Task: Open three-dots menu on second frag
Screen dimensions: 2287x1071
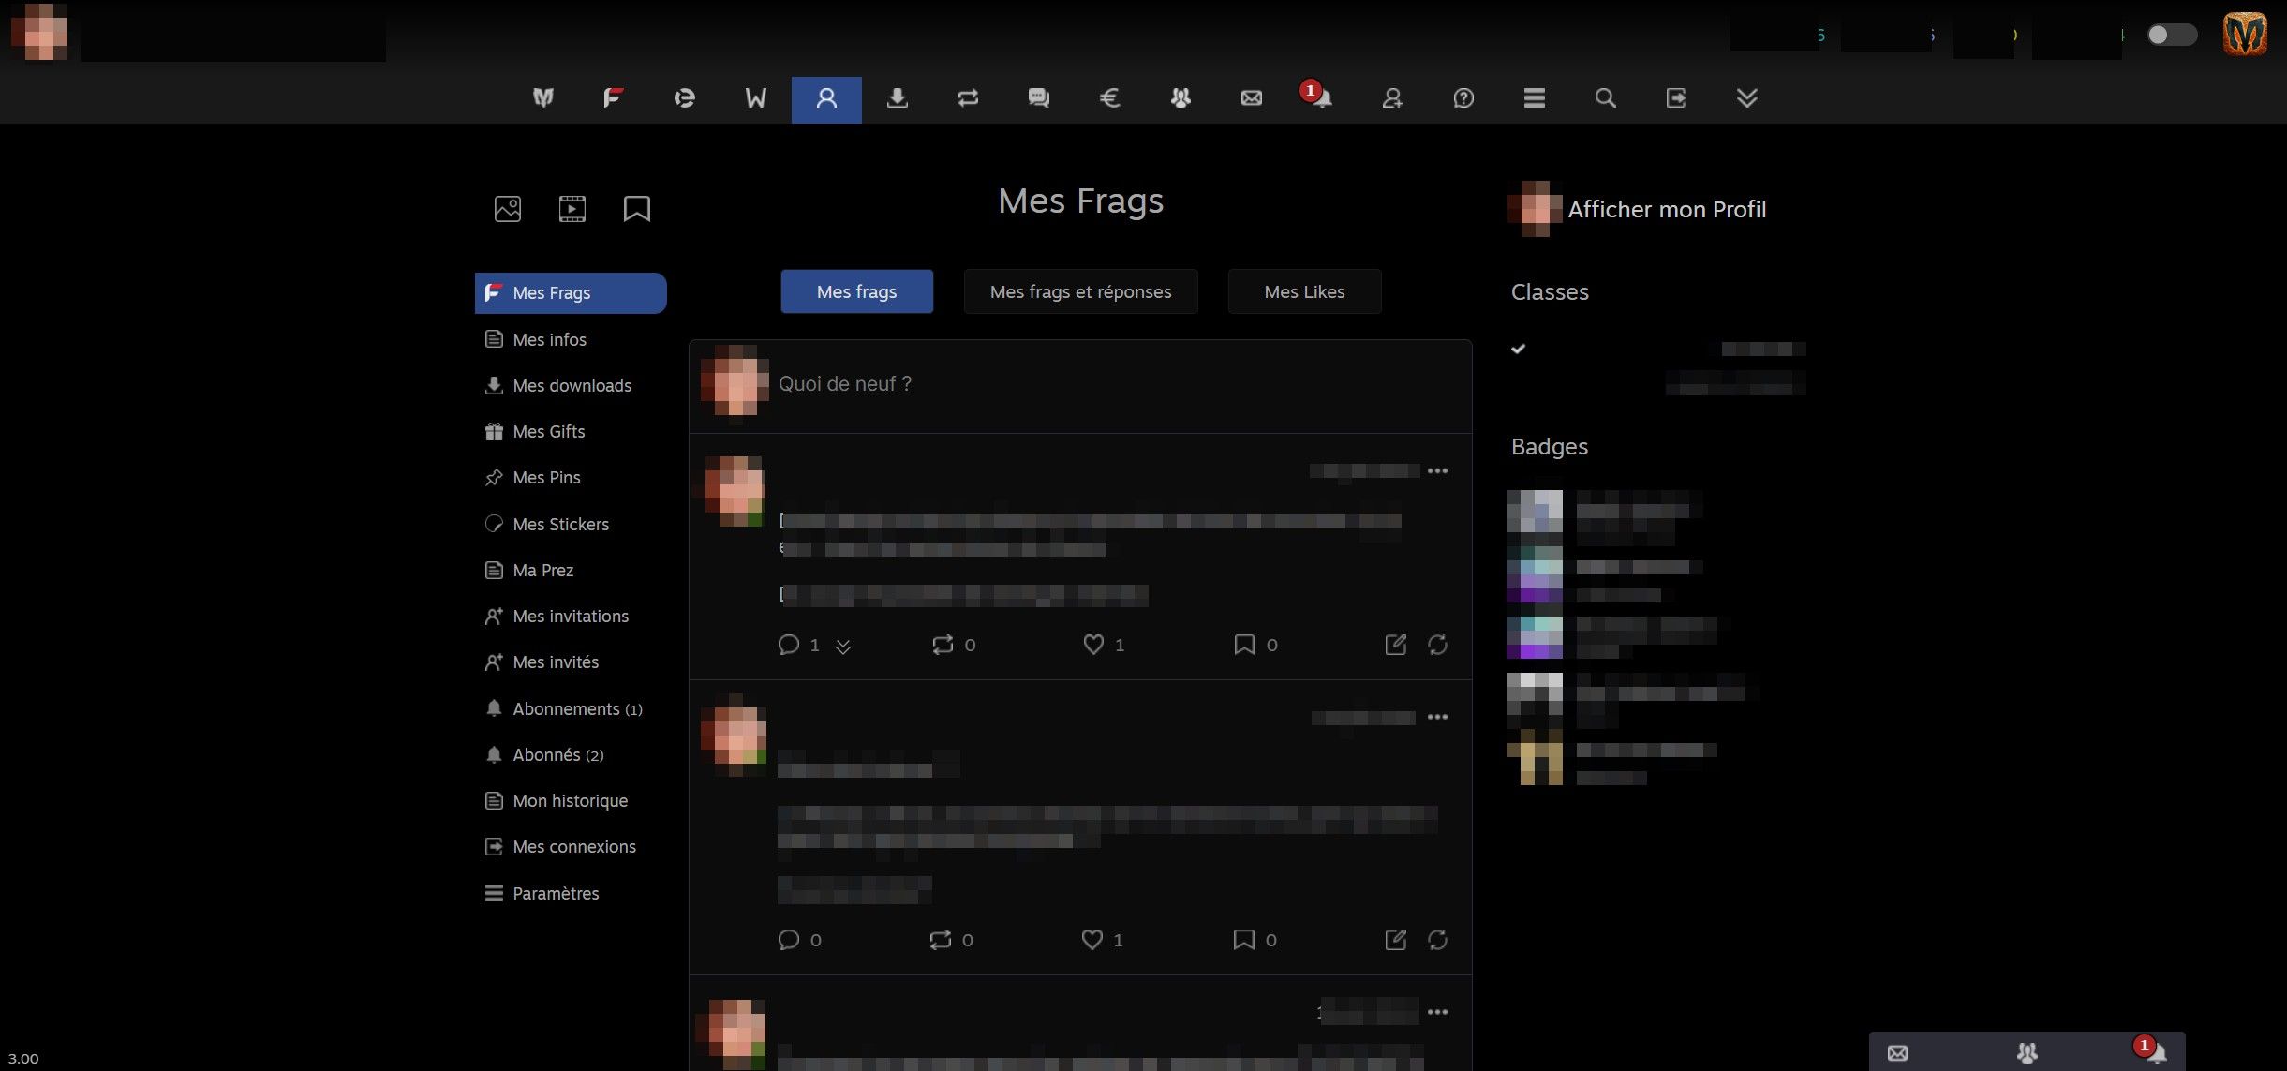Action: click(1437, 718)
